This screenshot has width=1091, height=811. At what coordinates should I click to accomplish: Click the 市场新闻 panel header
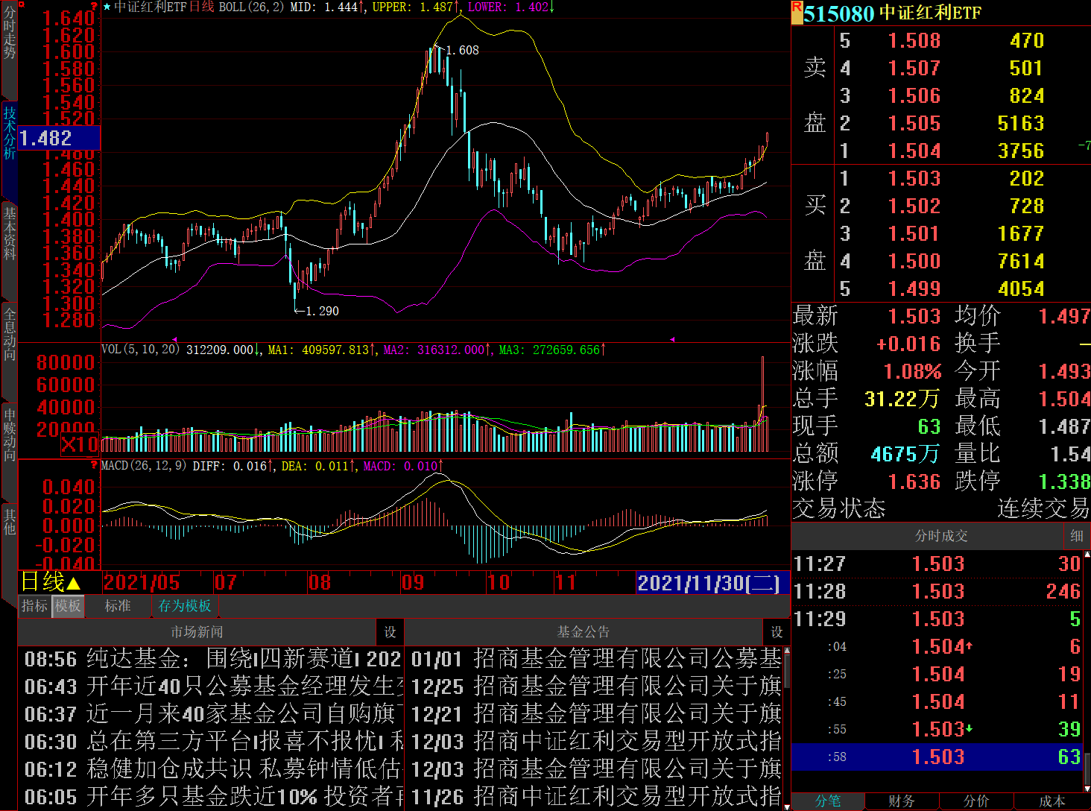(197, 632)
